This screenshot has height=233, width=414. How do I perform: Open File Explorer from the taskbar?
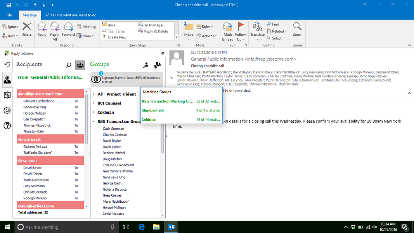point(156,227)
